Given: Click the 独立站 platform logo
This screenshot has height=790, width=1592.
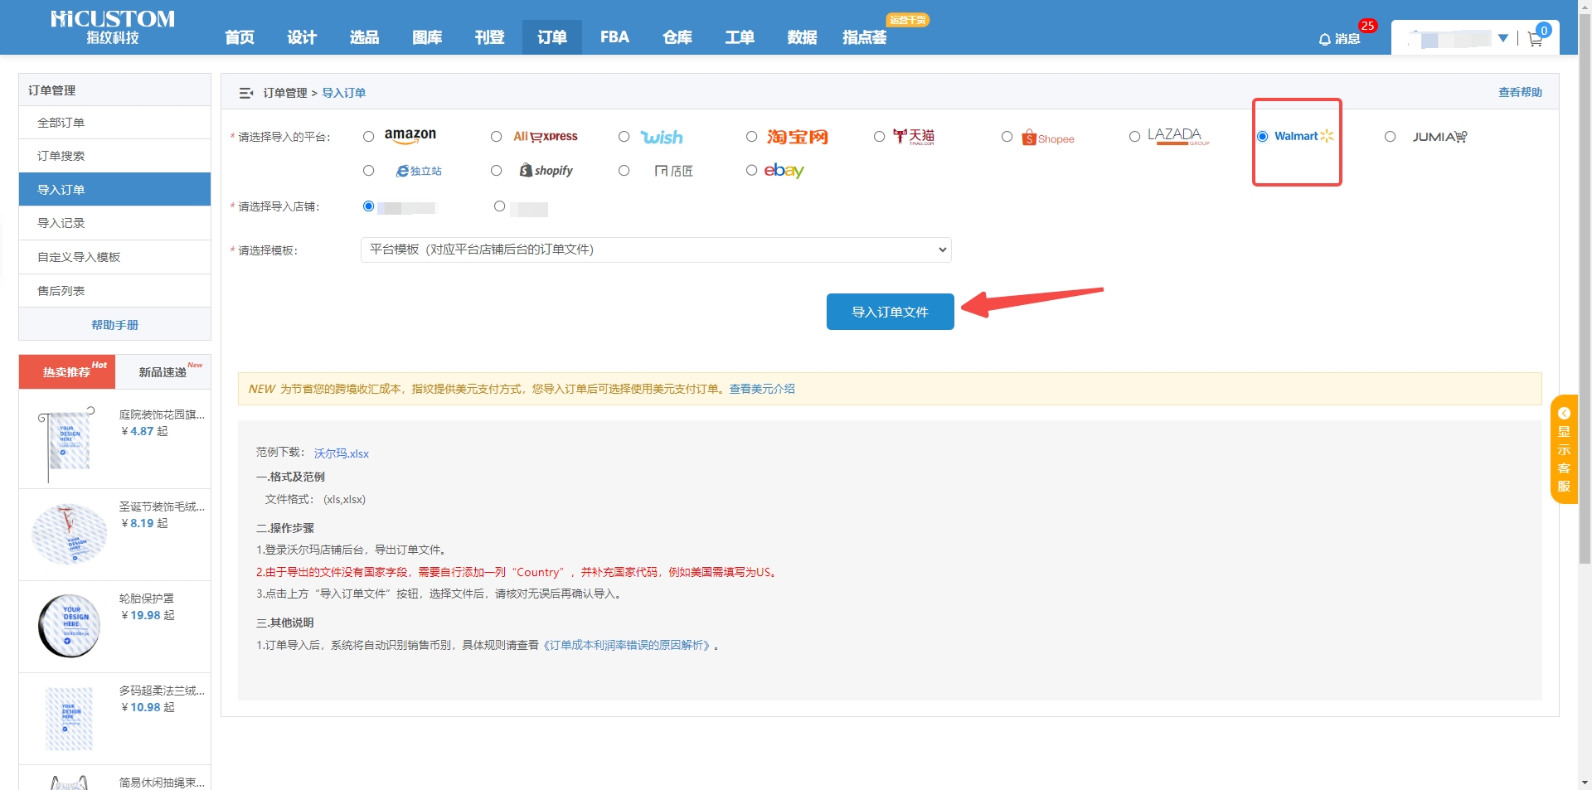Looking at the screenshot, I should (419, 171).
